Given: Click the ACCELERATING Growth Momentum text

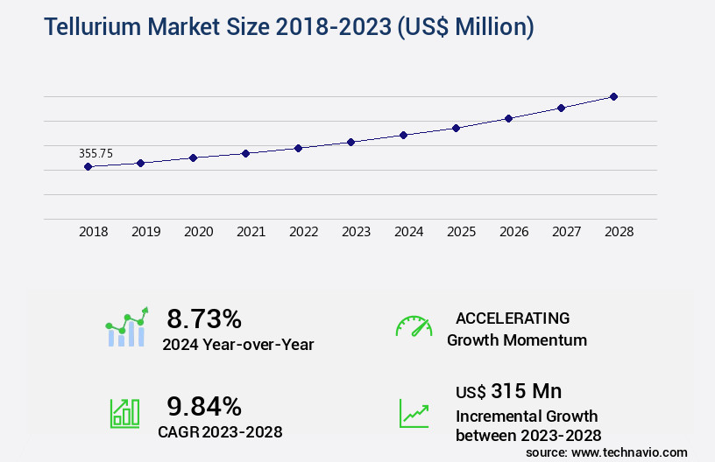Looking at the screenshot, I should (x=516, y=329).
